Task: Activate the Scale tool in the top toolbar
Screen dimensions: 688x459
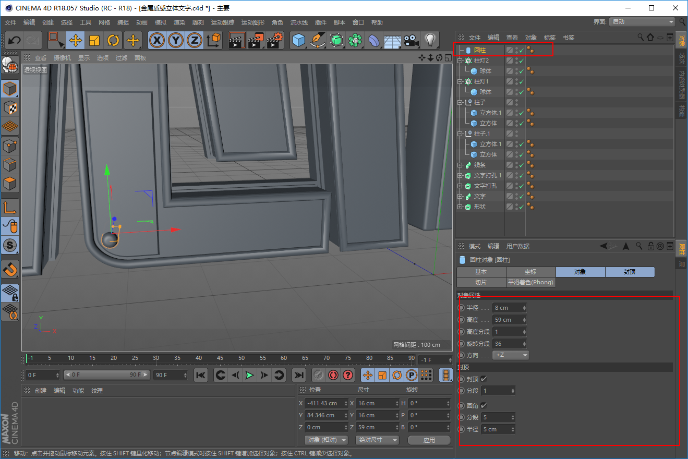Action: point(94,40)
